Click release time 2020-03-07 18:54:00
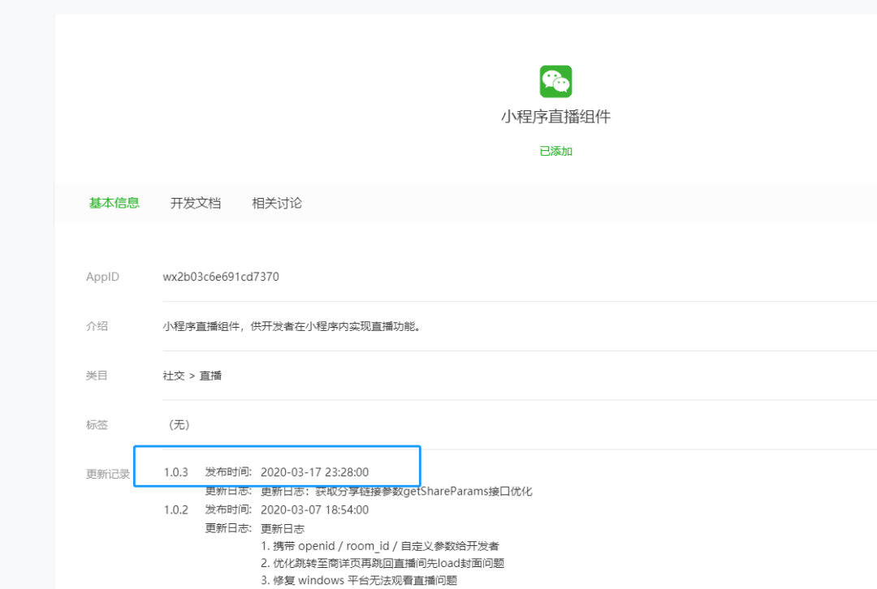This screenshot has height=589, width=877. (314, 509)
